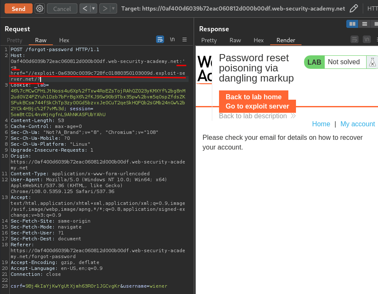
Task: Click the Accept-Language header line
Action: (56, 268)
